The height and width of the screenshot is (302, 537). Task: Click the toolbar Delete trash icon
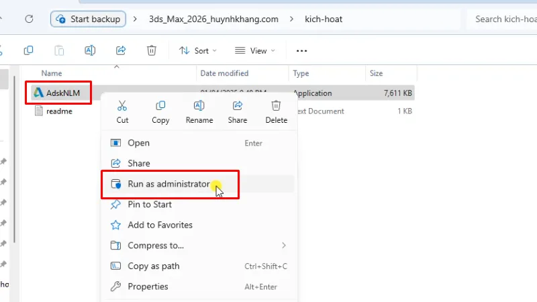point(152,50)
